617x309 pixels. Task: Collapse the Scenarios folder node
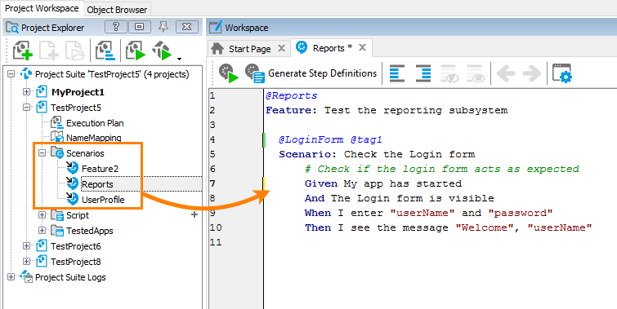tap(42, 153)
